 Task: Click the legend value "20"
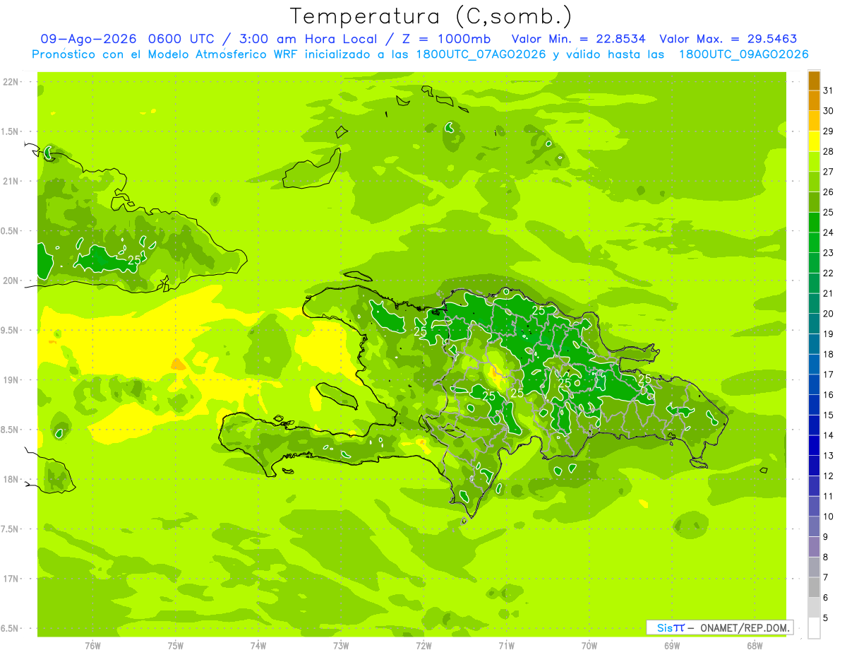point(829,314)
